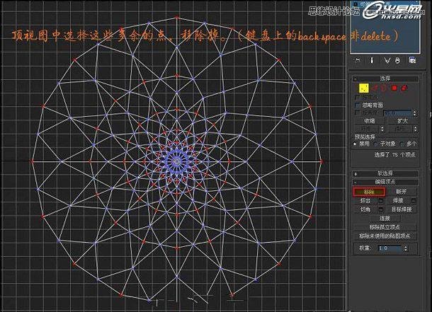The height and width of the screenshot is (312, 432).
Task: Open settings box next to 焊接 (Weld)
Action: (x=414, y=201)
